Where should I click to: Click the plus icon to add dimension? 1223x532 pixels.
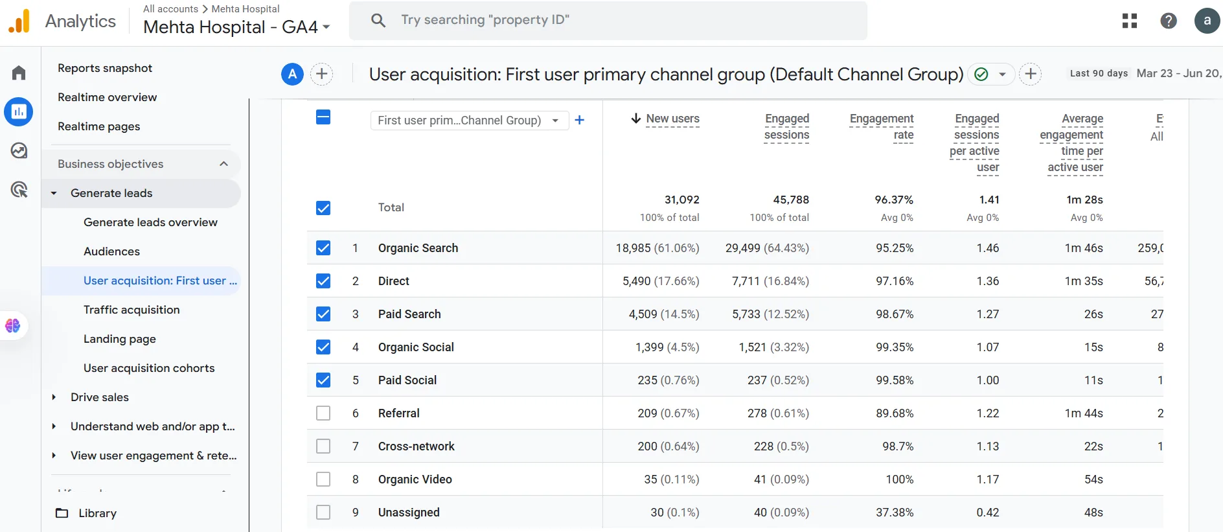[x=580, y=120]
